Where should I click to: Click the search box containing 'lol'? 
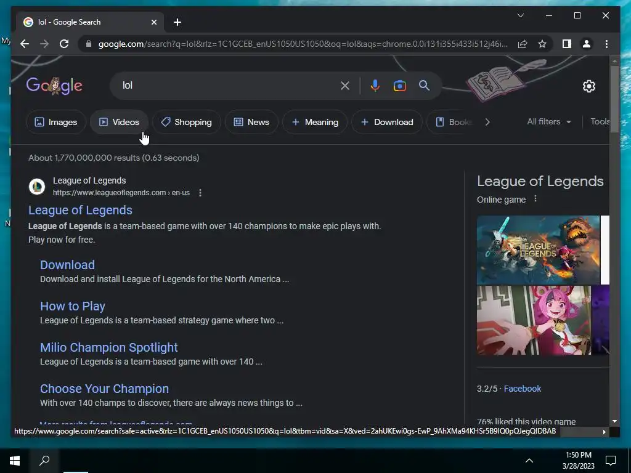pos(226,85)
